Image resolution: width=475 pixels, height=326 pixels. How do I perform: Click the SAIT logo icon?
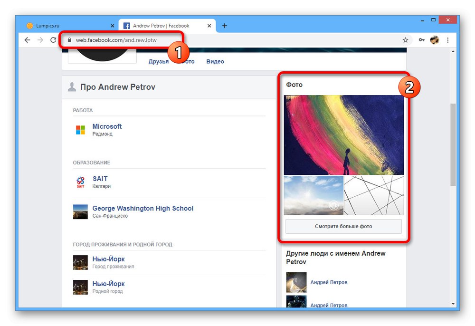80,182
